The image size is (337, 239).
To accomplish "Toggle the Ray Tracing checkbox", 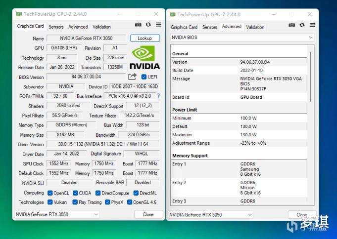I will click(x=75, y=202).
